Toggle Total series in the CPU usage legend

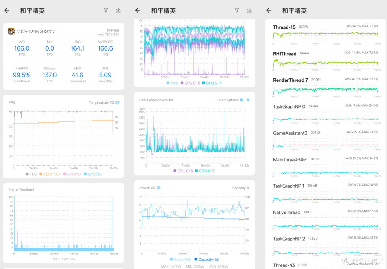click(x=172, y=83)
